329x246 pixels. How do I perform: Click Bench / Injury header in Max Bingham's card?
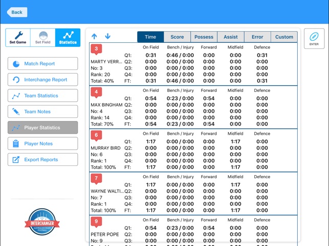click(180, 90)
